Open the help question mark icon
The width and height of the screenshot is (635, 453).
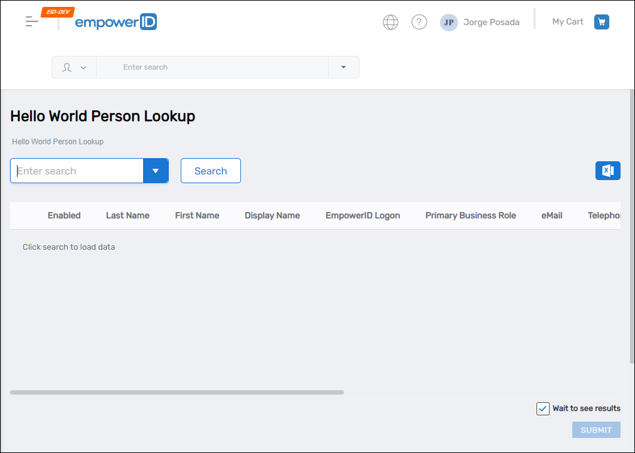coord(419,21)
